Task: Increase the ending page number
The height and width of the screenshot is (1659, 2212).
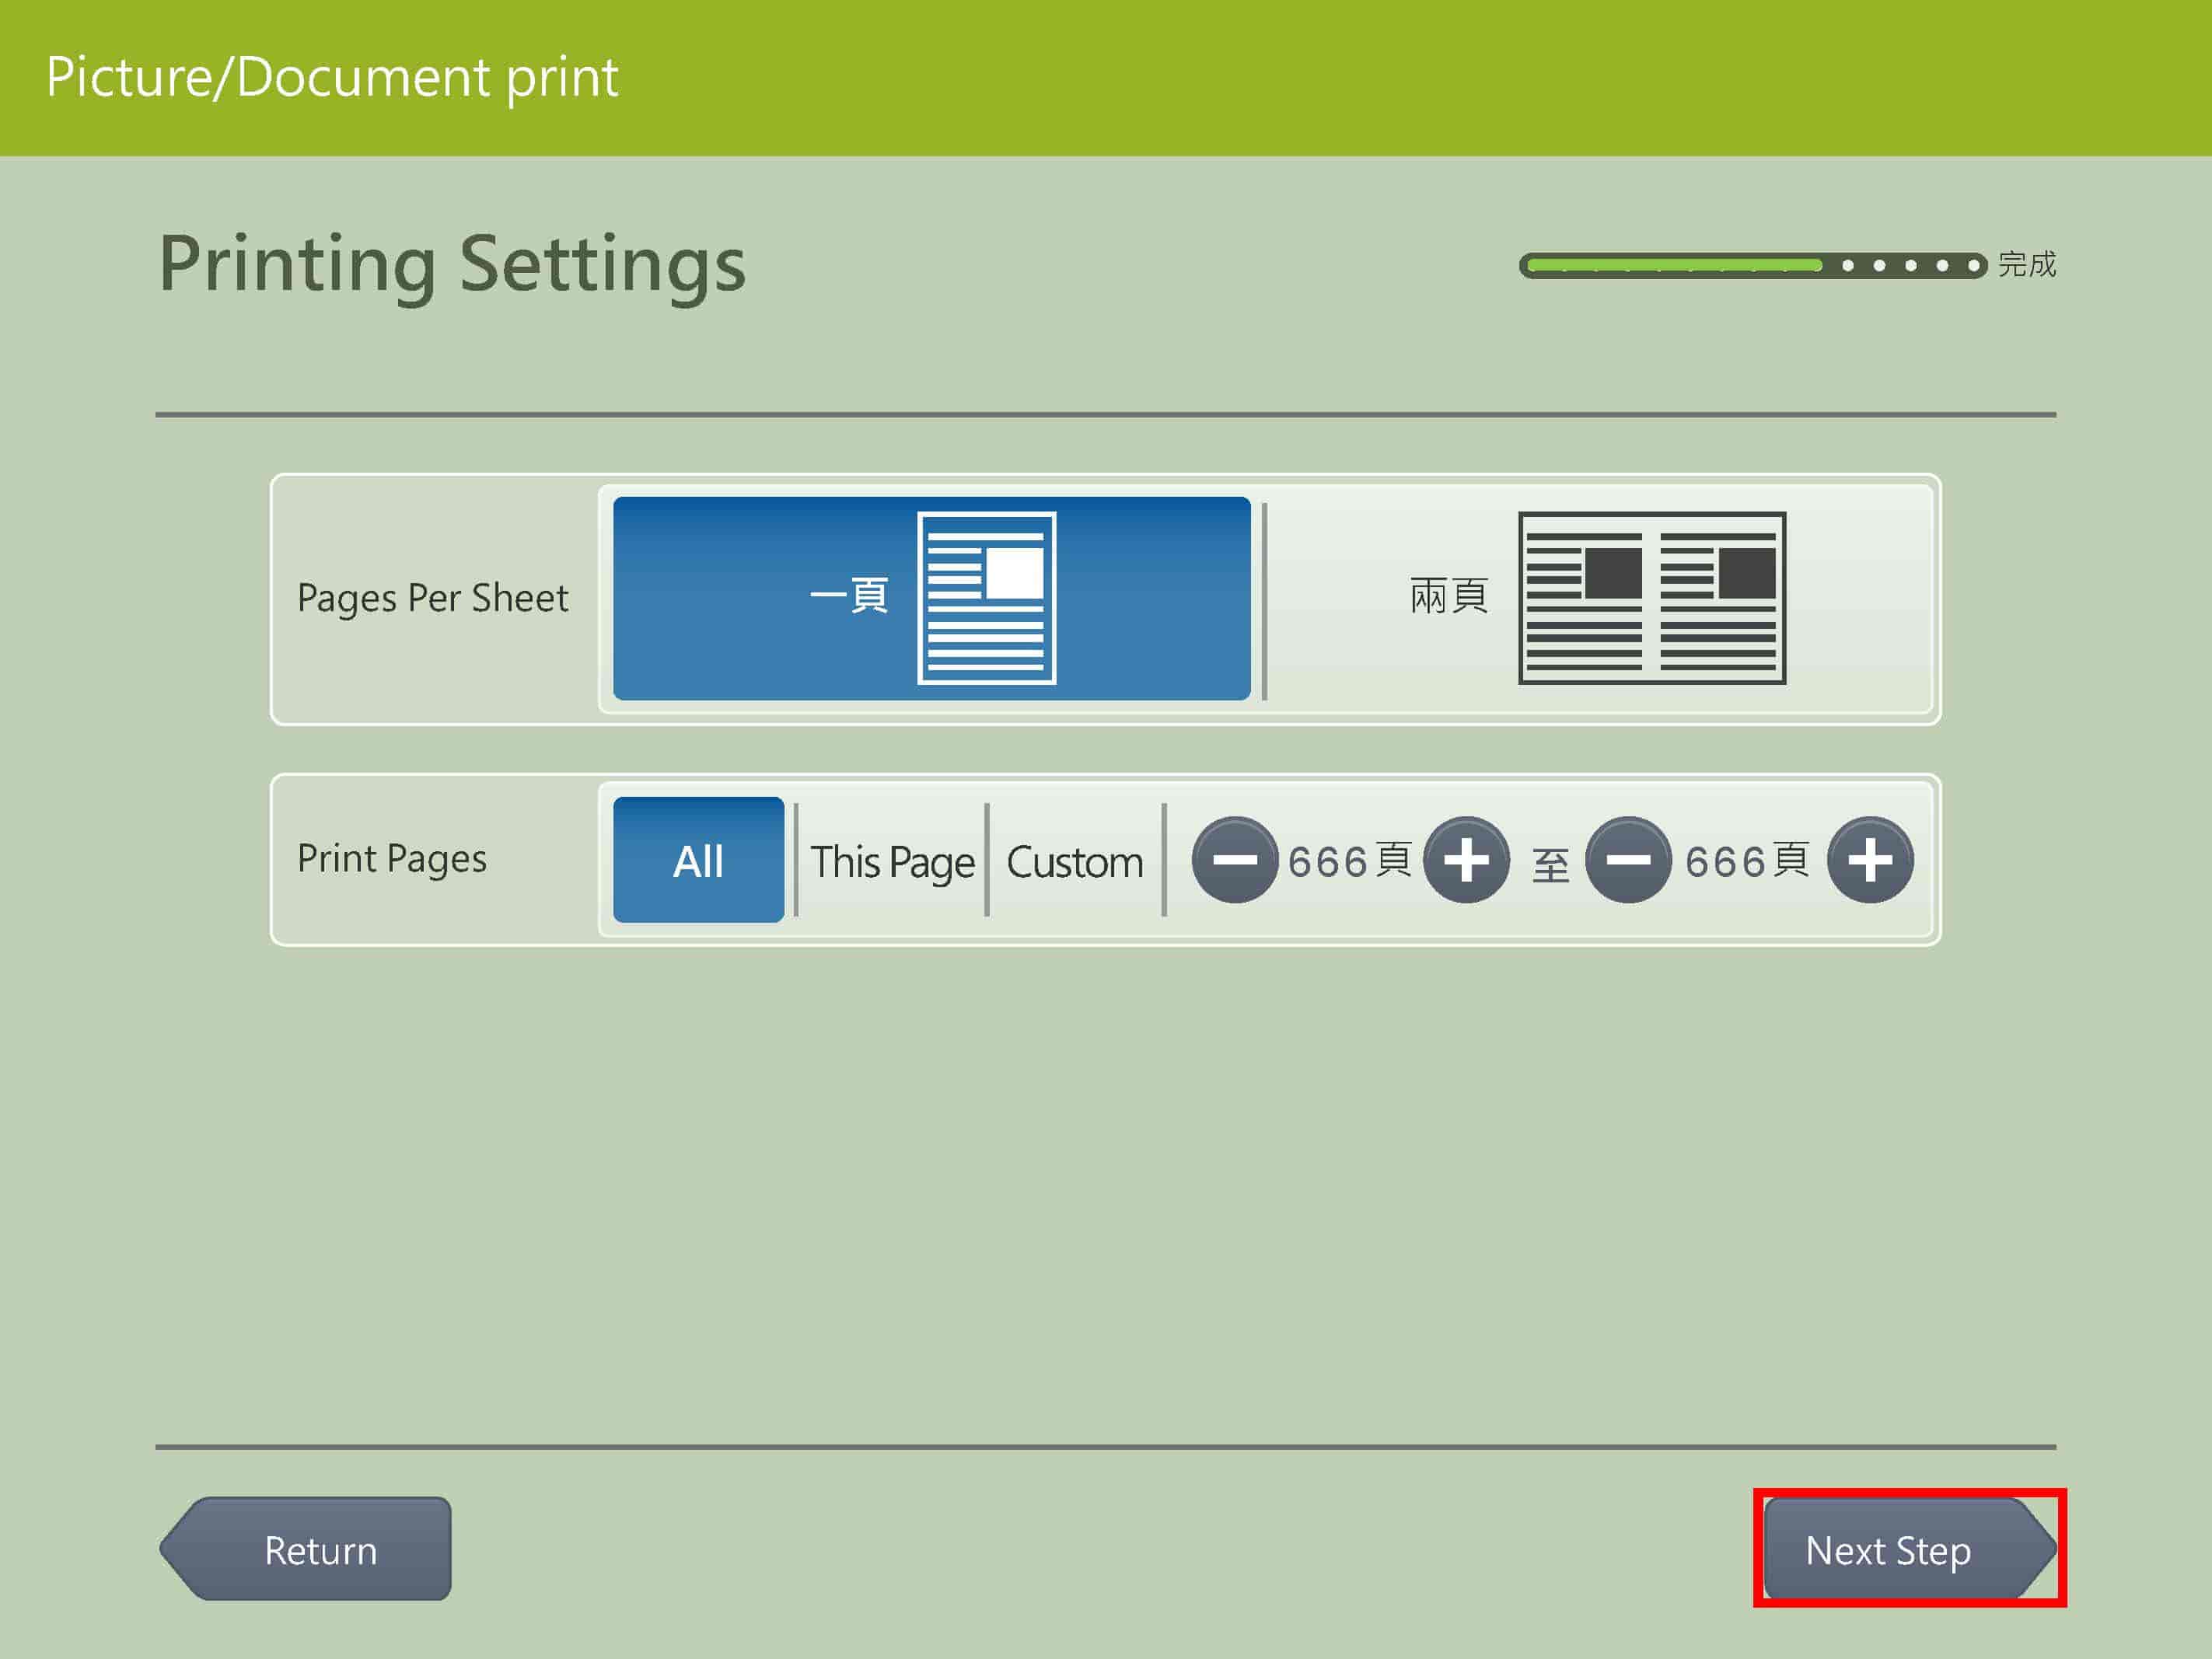Action: (1870, 860)
